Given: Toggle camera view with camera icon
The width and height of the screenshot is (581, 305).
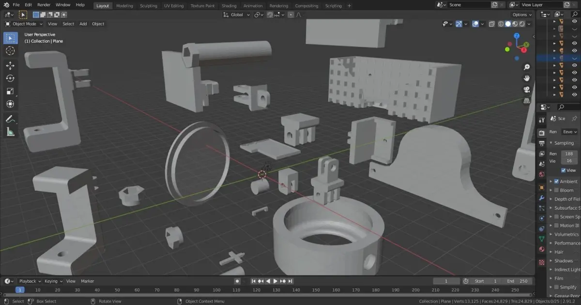Looking at the screenshot, I should coord(527,90).
